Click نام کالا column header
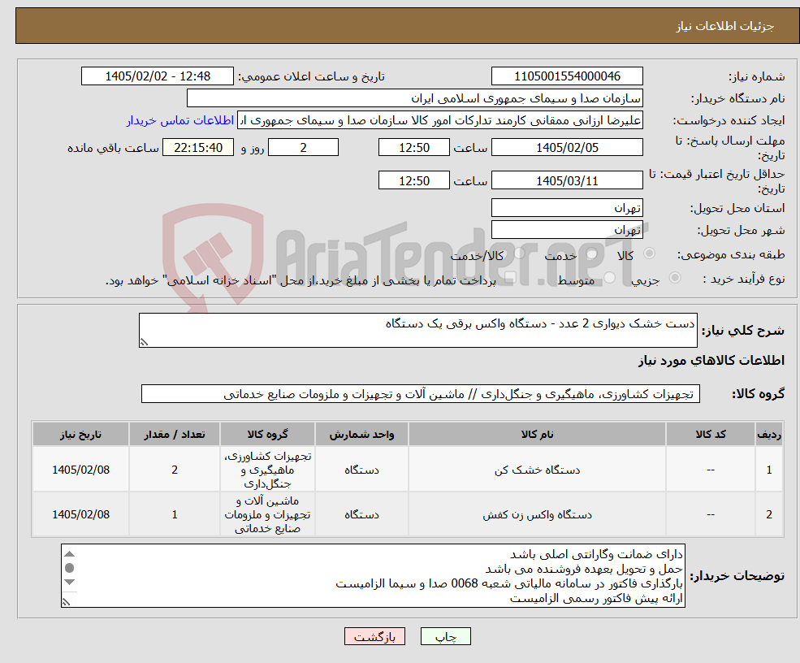 click(x=537, y=435)
